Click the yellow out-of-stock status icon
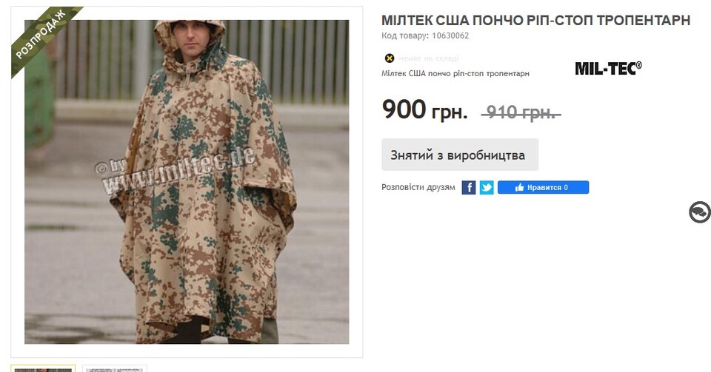Screen dimensions: 711x372 389,58
